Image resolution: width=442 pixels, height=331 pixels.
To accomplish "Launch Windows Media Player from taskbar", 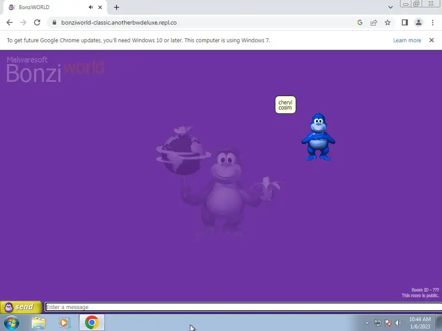I will 65,322.
